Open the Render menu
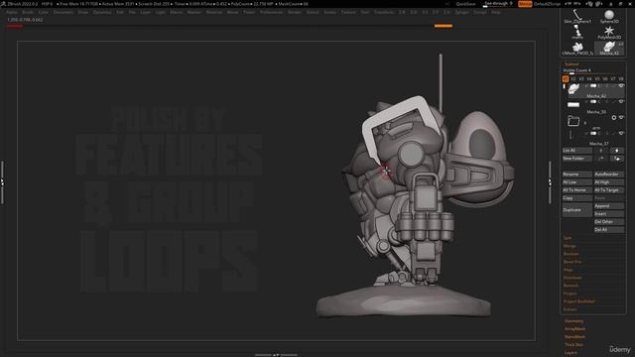This screenshot has width=635, height=357. click(295, 13)
